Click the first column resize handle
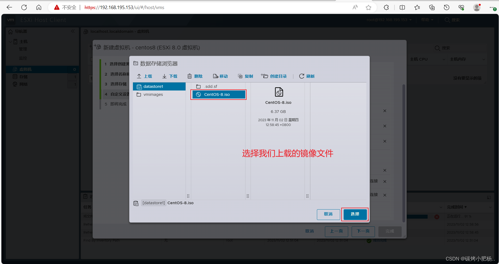This screenshot has height=264, width=499. (x=188, y=196)
